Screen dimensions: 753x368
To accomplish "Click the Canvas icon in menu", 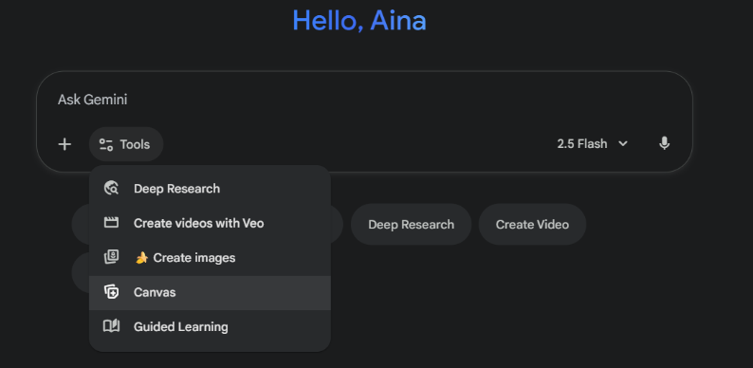I will coord(111,292).
